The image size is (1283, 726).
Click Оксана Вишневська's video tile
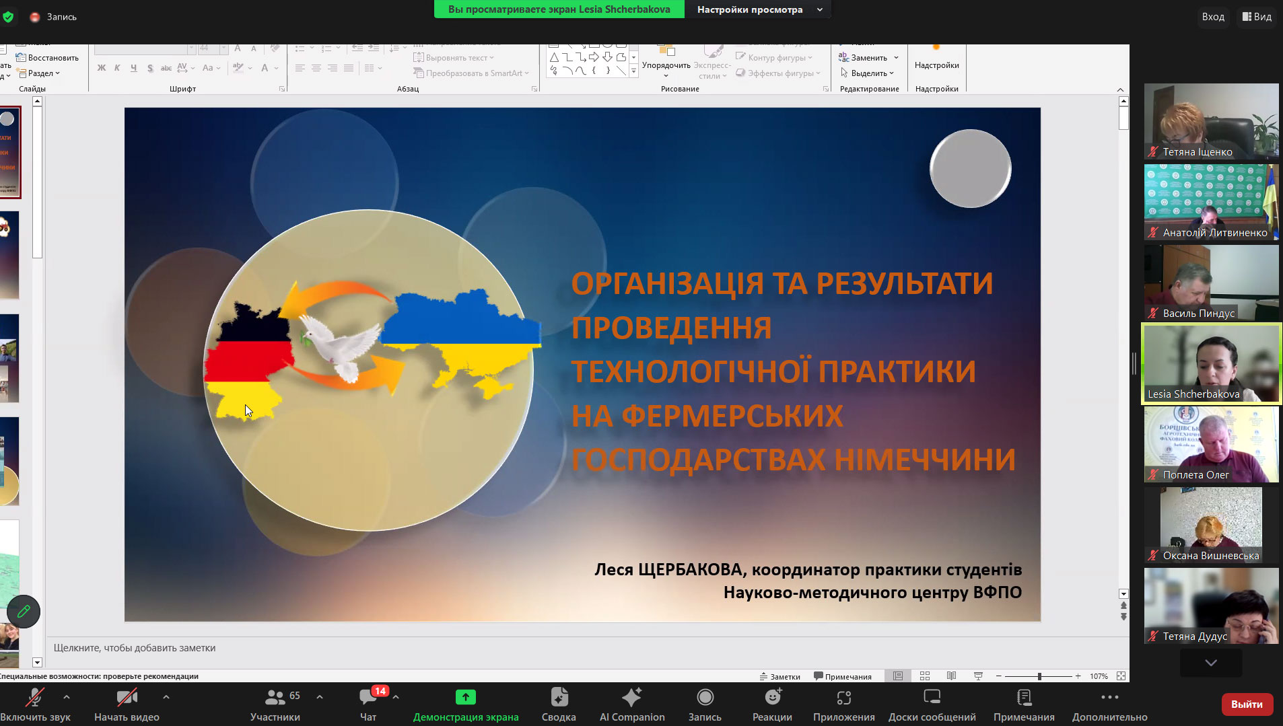(x=1212, y=525)
